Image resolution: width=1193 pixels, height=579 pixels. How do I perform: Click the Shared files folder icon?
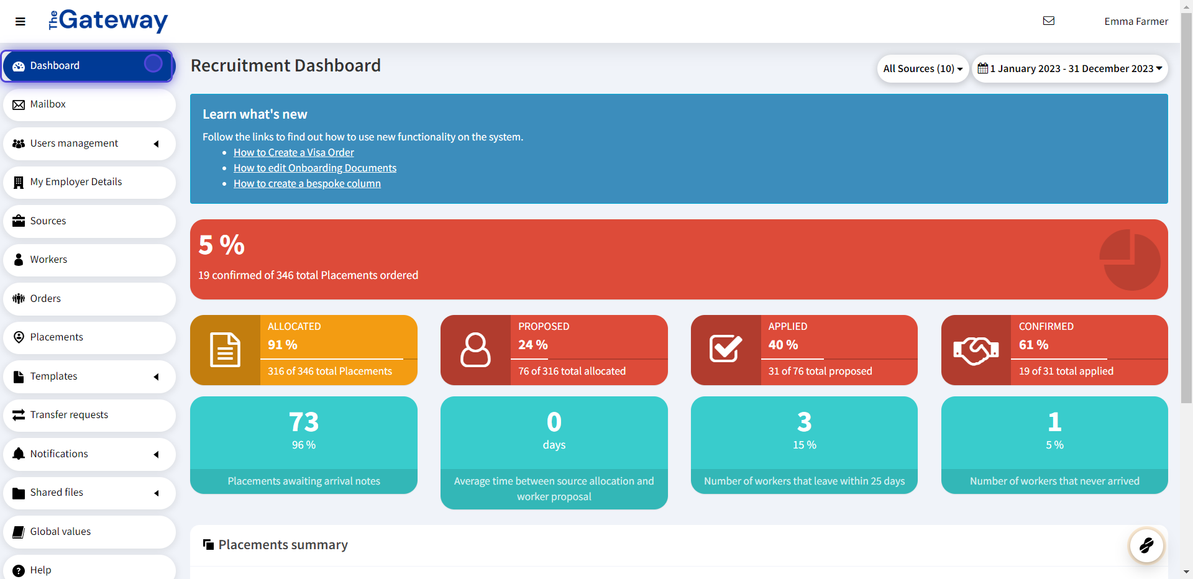point(19,493)
